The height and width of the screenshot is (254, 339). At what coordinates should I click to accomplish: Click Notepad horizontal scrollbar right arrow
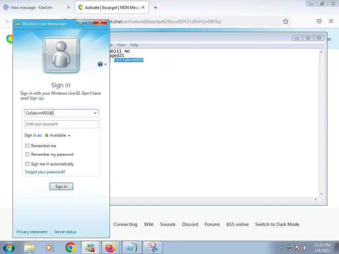coord(315,199)
